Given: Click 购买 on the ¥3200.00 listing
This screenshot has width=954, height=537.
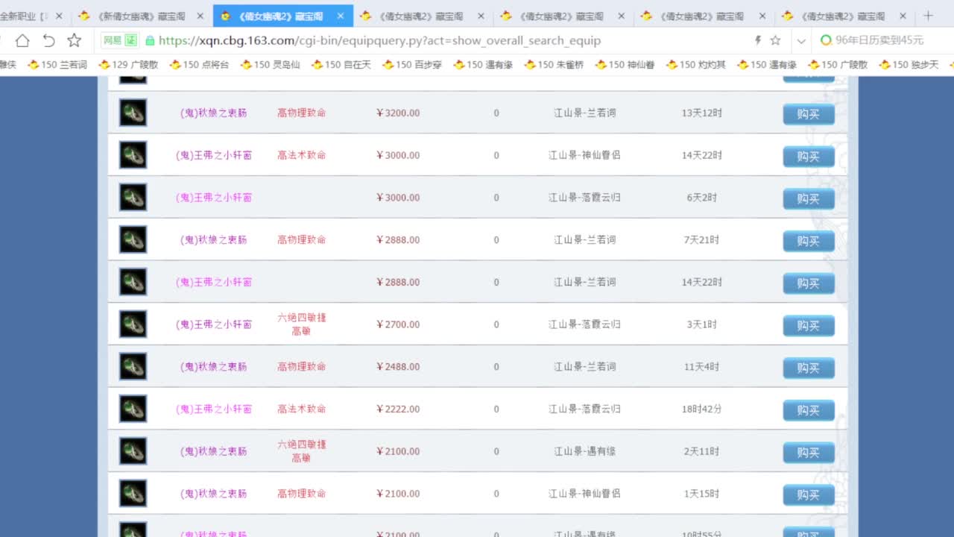Looking at the screenshot, I should 809,113.
